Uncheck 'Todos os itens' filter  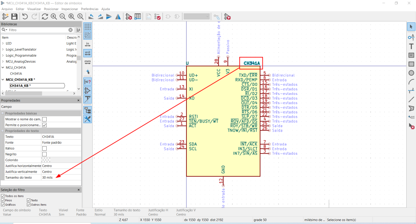point(3,196)
